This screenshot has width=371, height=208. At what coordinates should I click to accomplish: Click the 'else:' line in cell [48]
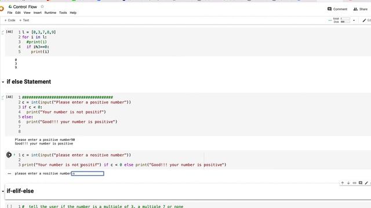pyautogui.click(x=27, y=117)
